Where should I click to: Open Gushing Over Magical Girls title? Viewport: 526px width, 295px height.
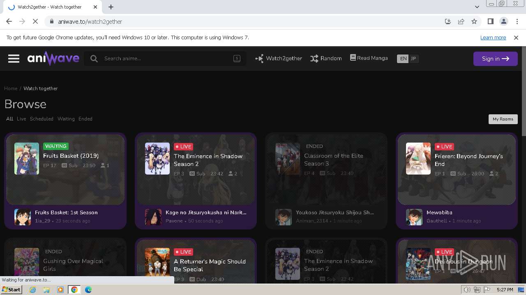click(73, 265)
